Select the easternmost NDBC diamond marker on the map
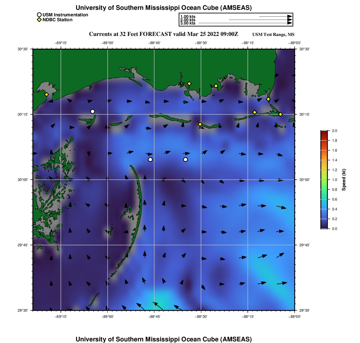360x343 pixels. click(280, 114)
